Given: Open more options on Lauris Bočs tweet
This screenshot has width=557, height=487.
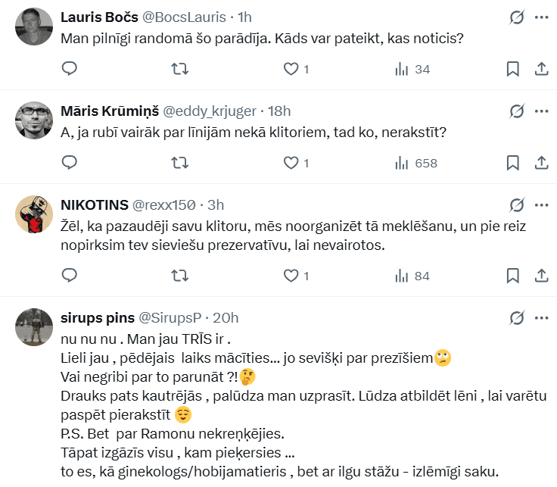Looking at the screenshot, I should coord(541,17).
